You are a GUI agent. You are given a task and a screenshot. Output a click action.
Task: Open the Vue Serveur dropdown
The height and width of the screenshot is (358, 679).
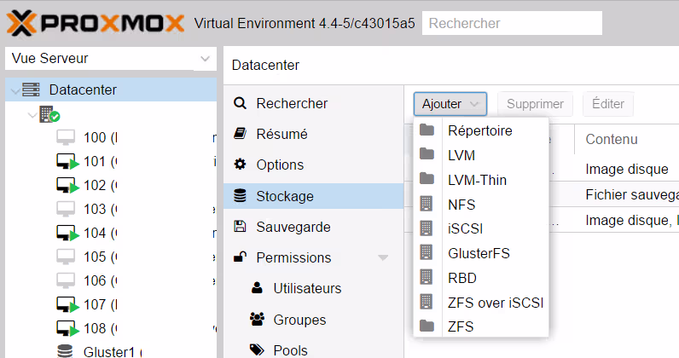(x=109, y=59)
